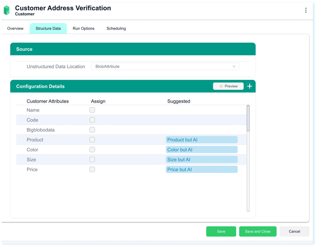317x247 pixels.
Task: Click the 'Assign' column header
Action: click(x=98, y=101)
